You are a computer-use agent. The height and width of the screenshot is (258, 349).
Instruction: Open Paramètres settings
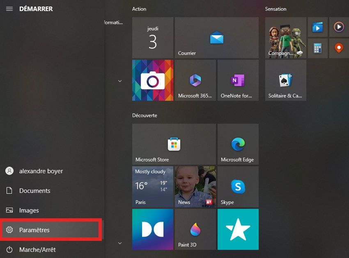tap(51, 230)
